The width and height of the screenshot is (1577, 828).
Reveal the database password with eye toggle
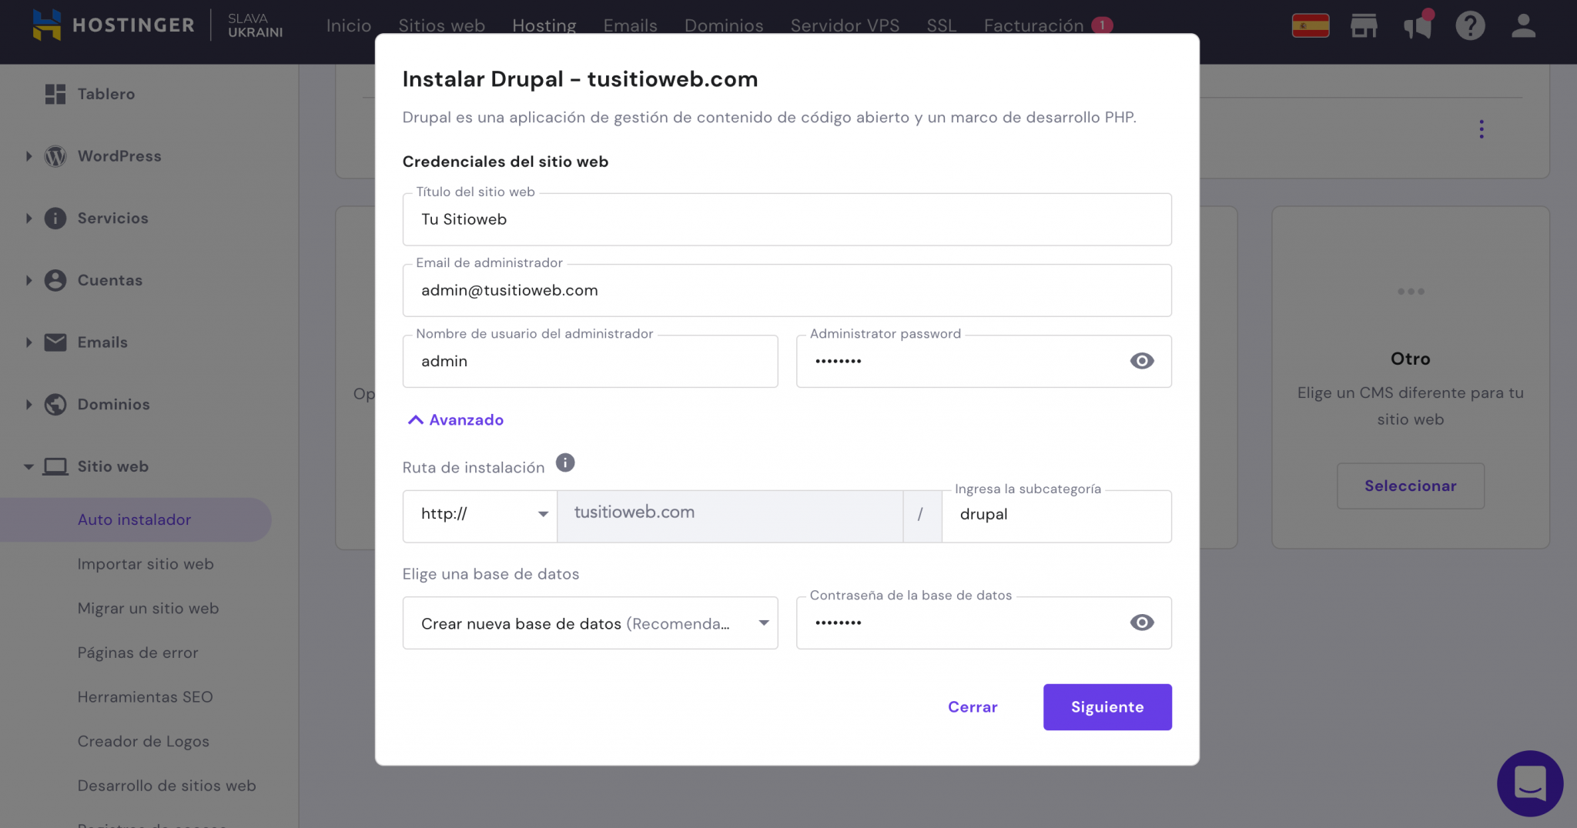(x=1142, y=623)
